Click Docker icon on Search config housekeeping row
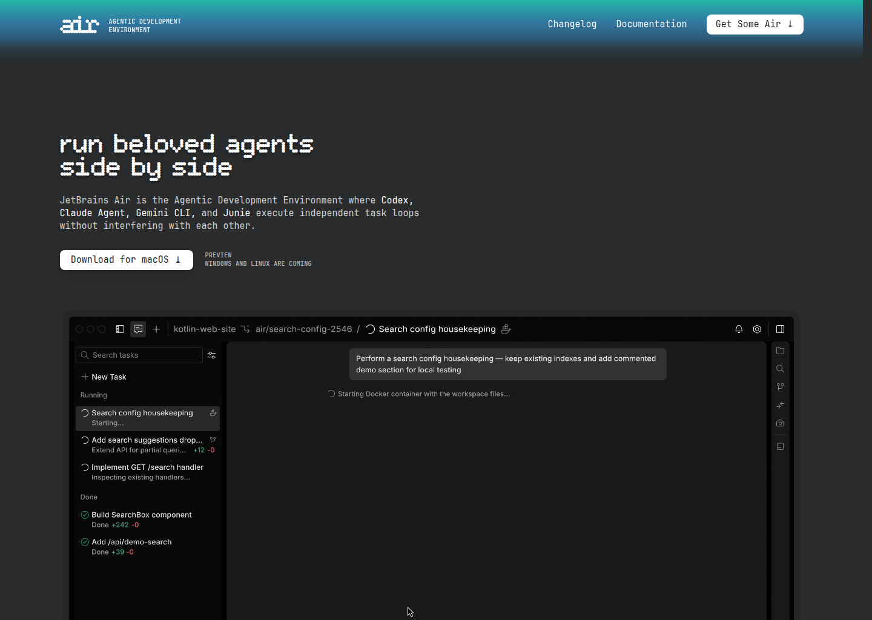872x620 pixels. pyautogui.click(x=213, y=413)
